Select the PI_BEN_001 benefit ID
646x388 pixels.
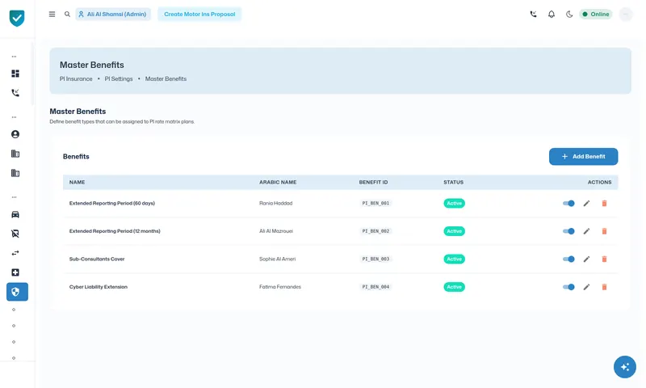[x=375, y=203]
